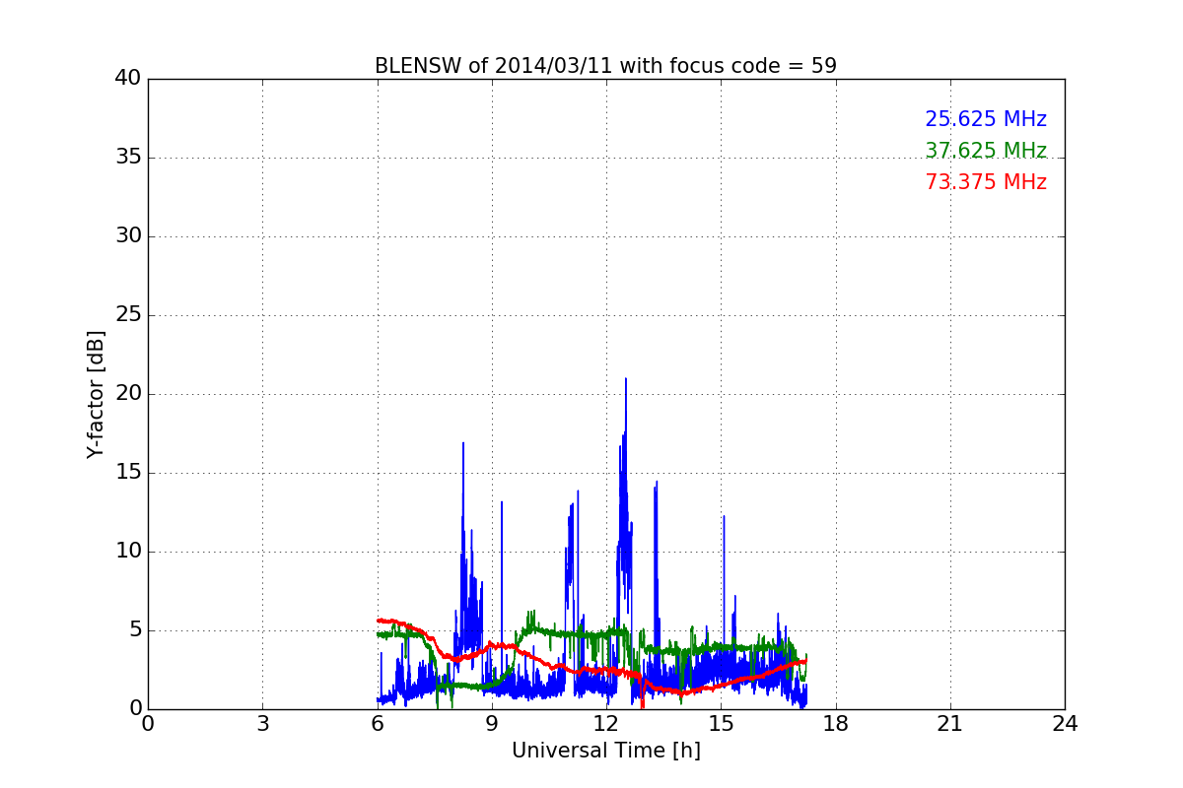Click the y-axis tick label 35
Screen dimensions: 1183x788
click(x=128, y=158)
